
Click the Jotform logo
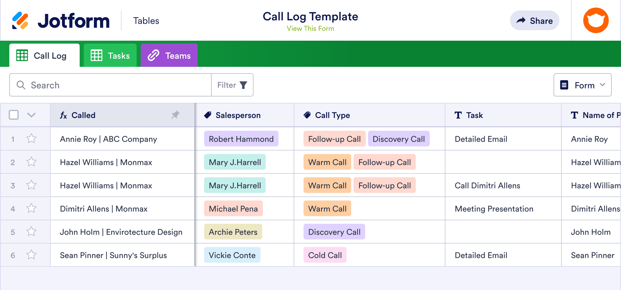click(61, 21)
